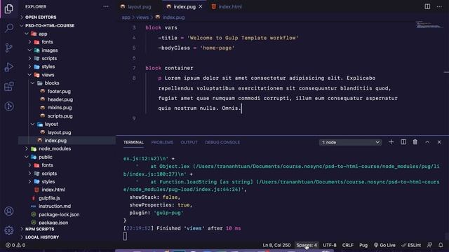Select the Terminal panel tab

(133, 142)
